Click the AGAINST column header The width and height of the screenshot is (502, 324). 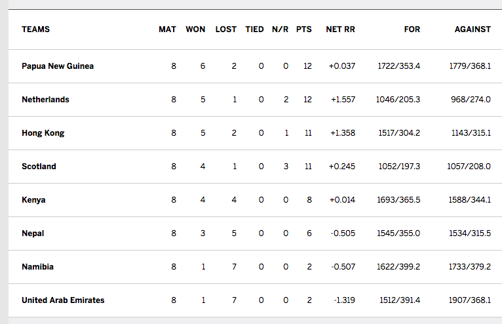click(x=473, y=30)
